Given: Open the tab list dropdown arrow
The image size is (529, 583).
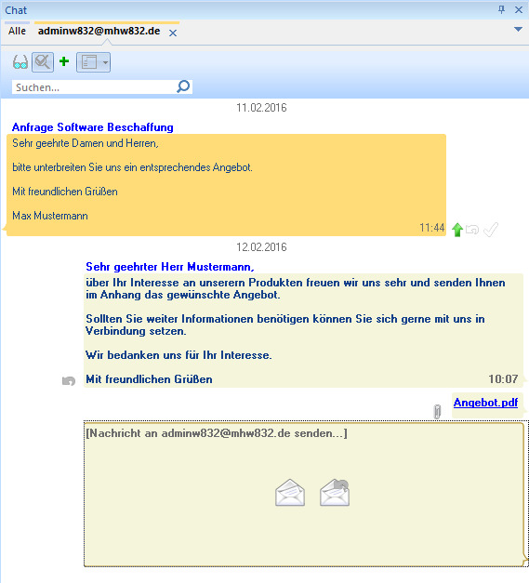Looking at the screenshot, I should (518, 29).
